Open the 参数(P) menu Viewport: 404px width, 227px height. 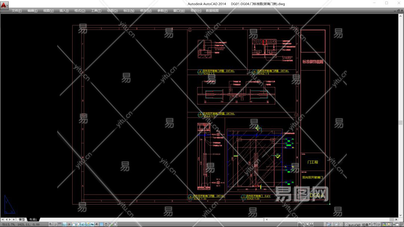(162, 10)
